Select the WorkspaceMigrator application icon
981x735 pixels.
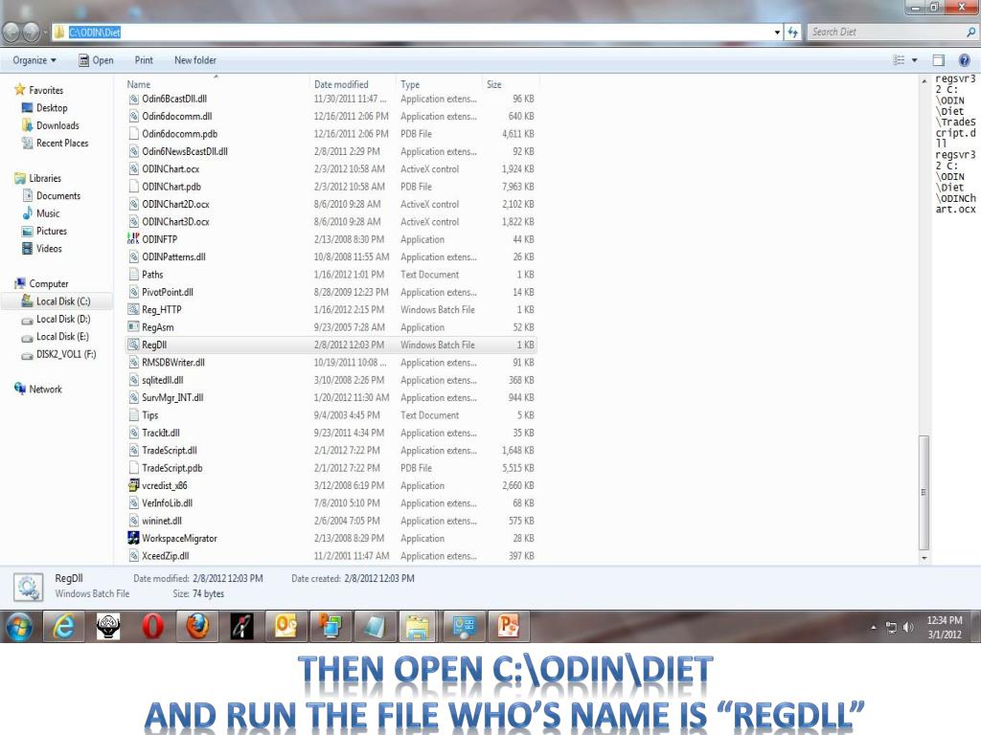point(133,538)
